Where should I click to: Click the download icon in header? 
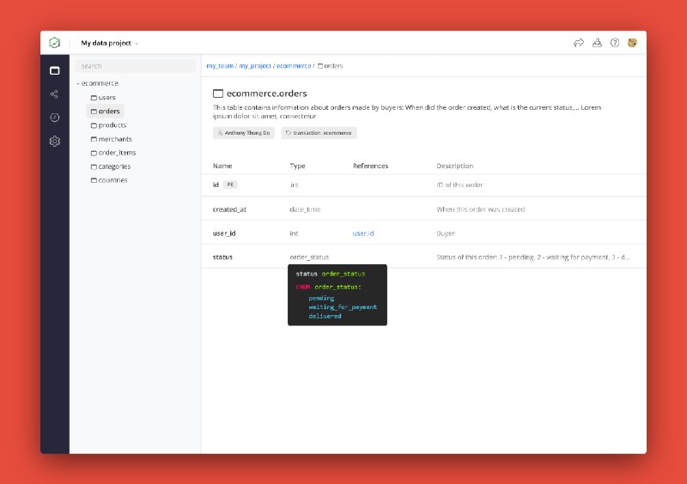597,42
